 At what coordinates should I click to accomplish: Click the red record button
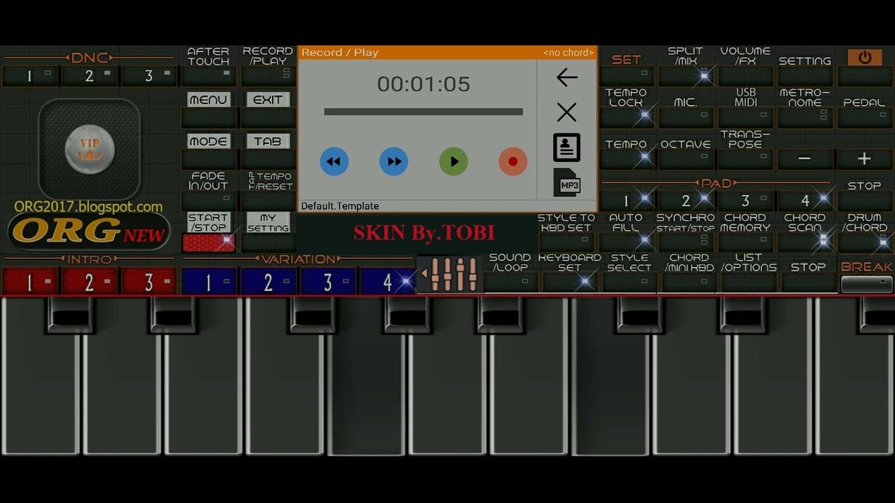[513, 161]
